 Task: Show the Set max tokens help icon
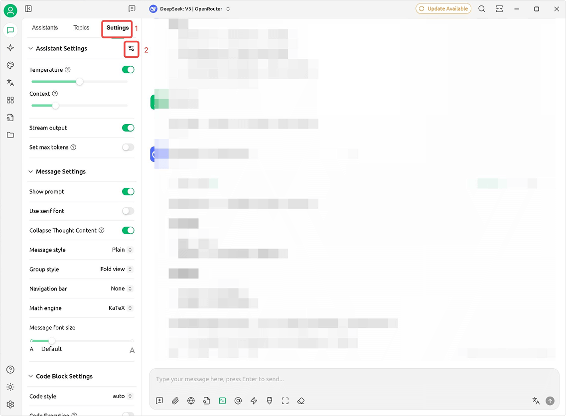pyautogui.click(x=73, y=147)
